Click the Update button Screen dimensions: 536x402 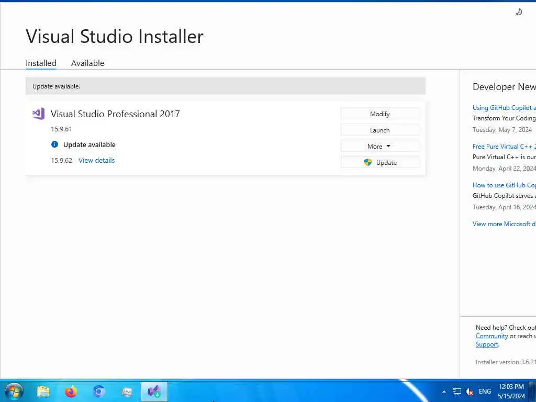[380, 162]
